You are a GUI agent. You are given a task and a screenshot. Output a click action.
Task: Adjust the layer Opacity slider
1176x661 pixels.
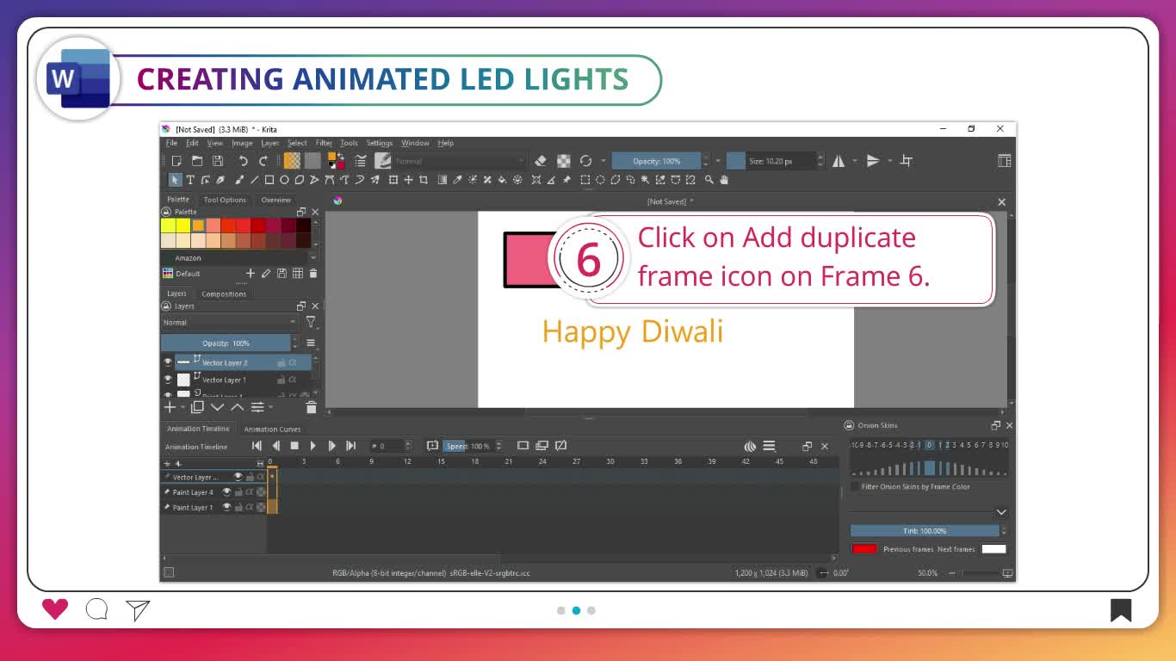[226, 343]
